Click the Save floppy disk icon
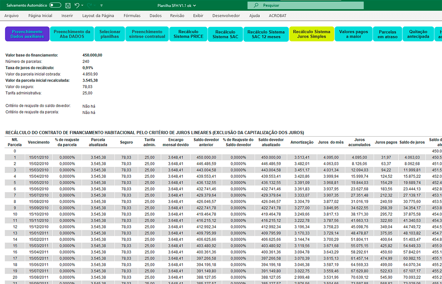The height and width of the screenshot is (284, 442). (68, 5)
